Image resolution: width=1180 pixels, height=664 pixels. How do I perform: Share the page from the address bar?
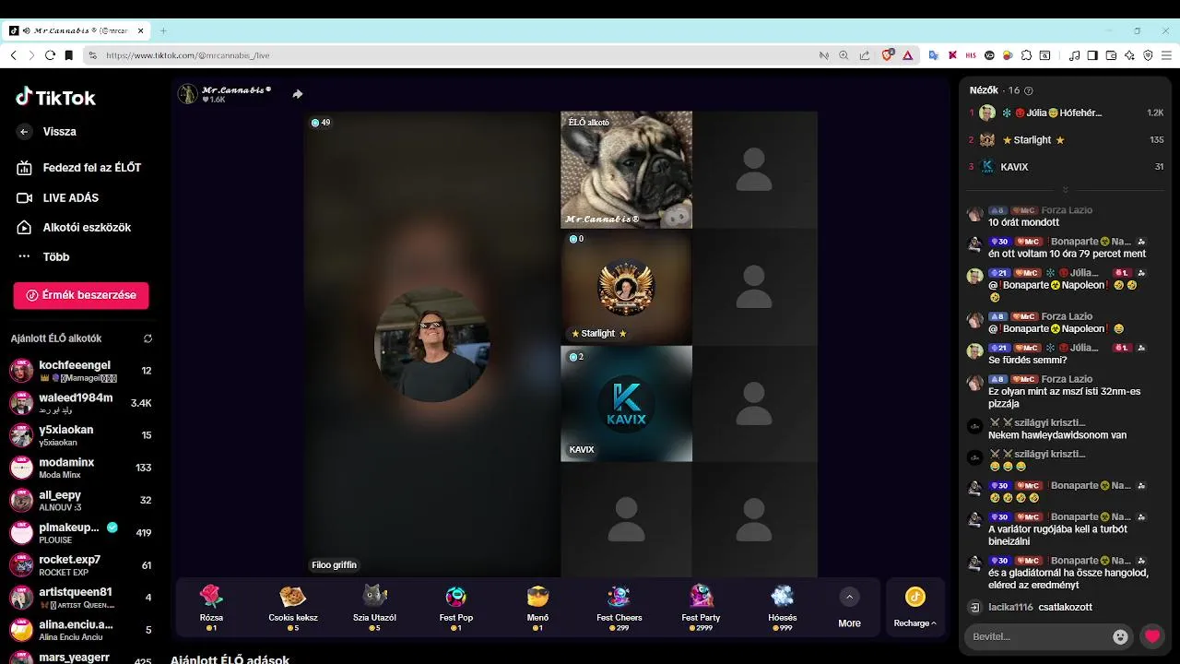[x=864, y=55]
